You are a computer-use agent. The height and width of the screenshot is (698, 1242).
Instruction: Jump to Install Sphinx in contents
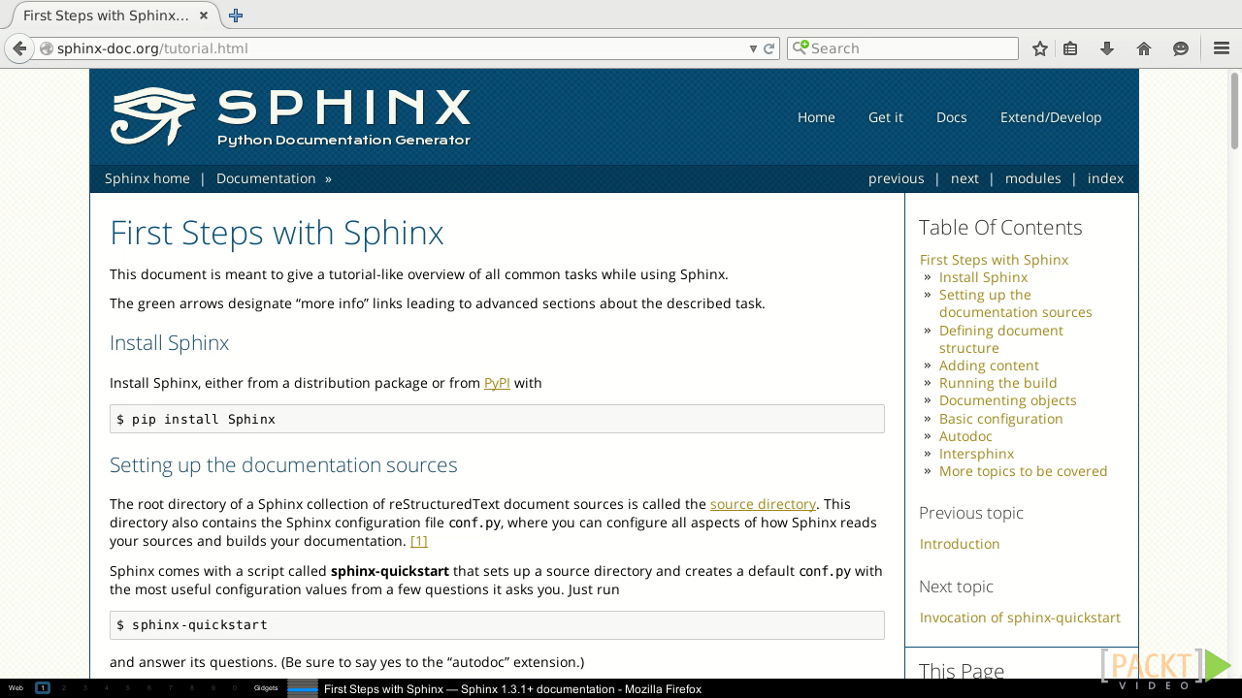click(x=983, y=277)
